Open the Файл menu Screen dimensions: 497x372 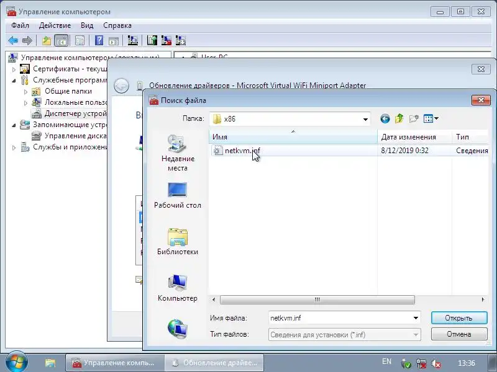point(20,25)
